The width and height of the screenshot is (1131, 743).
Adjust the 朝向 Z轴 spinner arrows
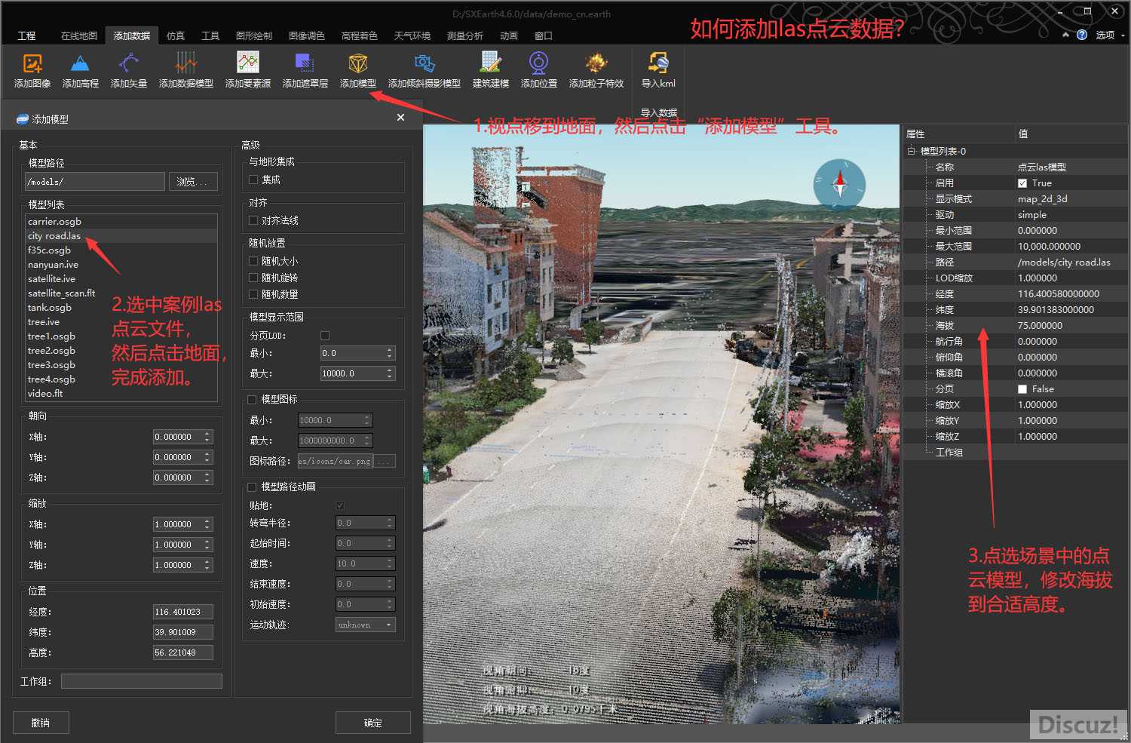(207, 477)
